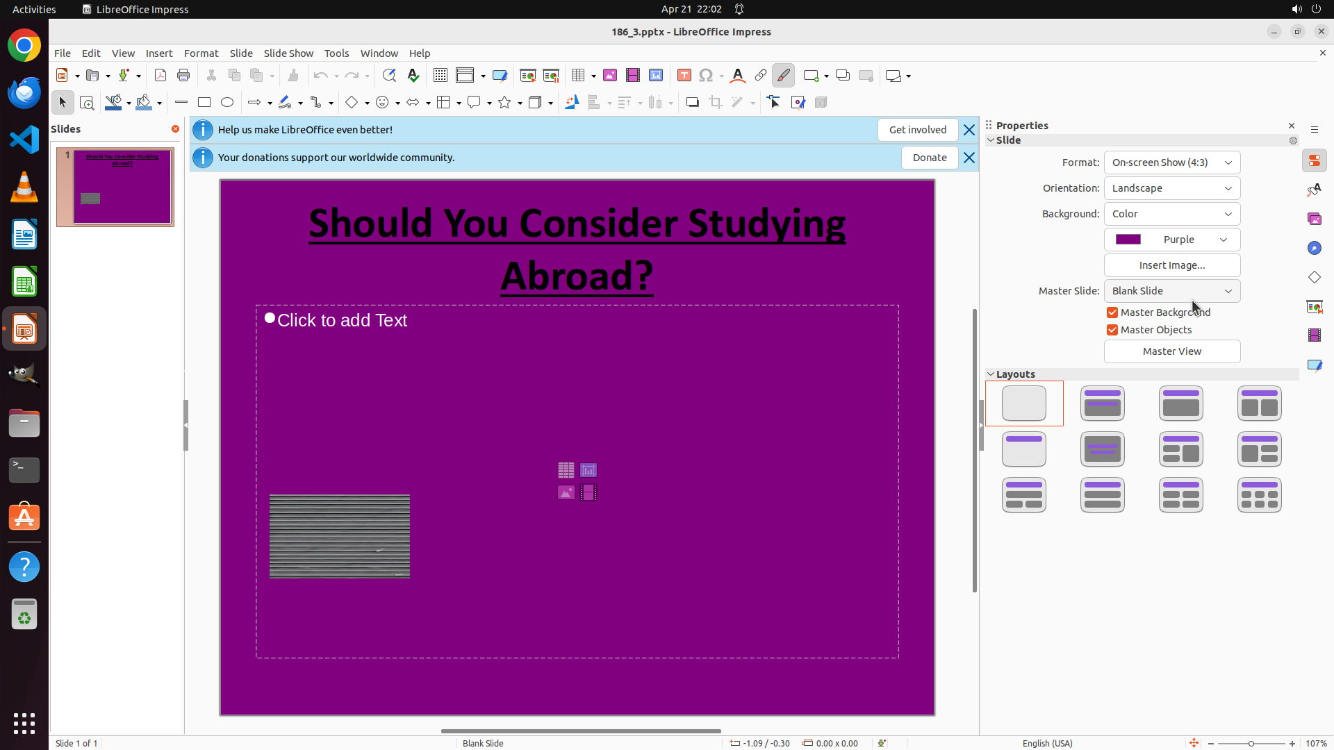Select the Rectangle drawing tool
The image size is (1334, 750).
[x=204, y=103]
